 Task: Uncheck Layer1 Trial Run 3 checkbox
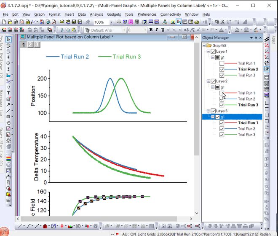click(x=222, y=75)
